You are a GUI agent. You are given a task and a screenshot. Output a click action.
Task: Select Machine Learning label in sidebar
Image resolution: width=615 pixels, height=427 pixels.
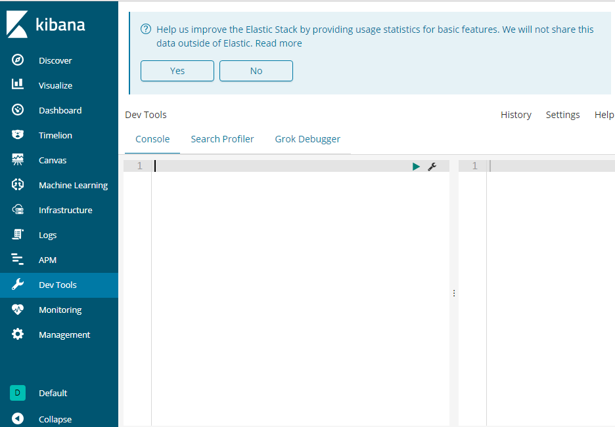coord(73,185)
